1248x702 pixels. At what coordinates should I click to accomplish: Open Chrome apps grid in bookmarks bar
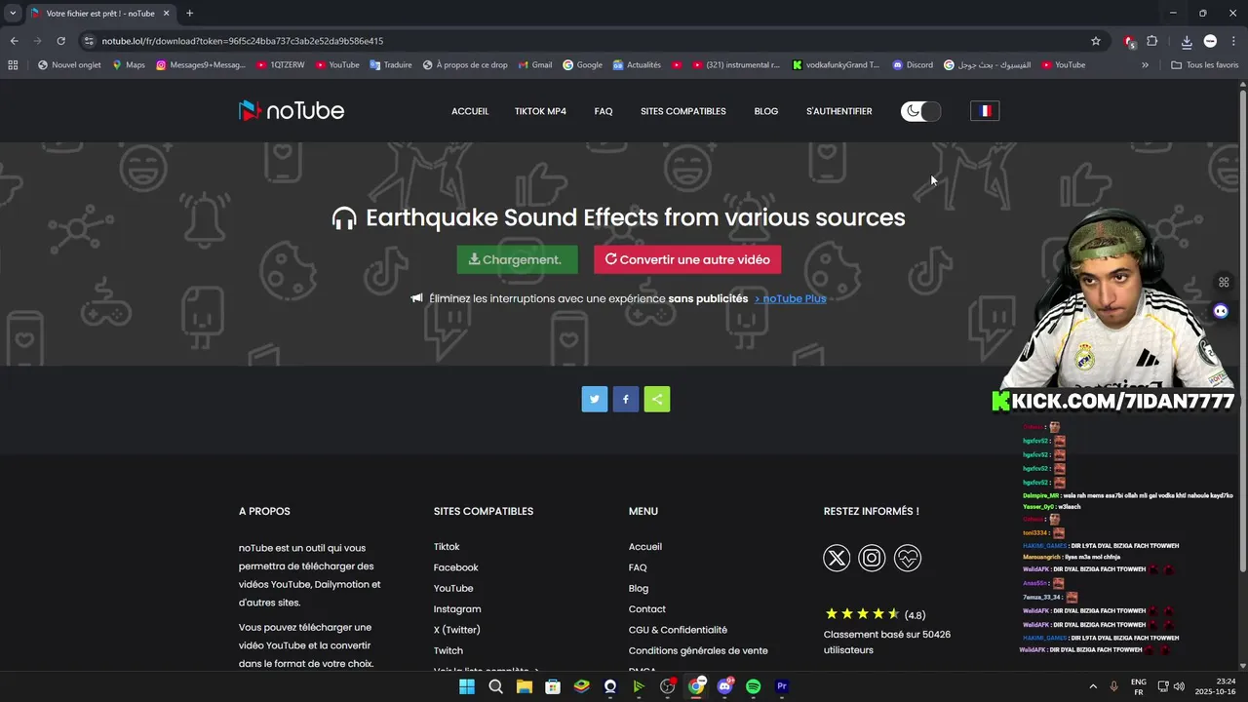tap(13, 65)
